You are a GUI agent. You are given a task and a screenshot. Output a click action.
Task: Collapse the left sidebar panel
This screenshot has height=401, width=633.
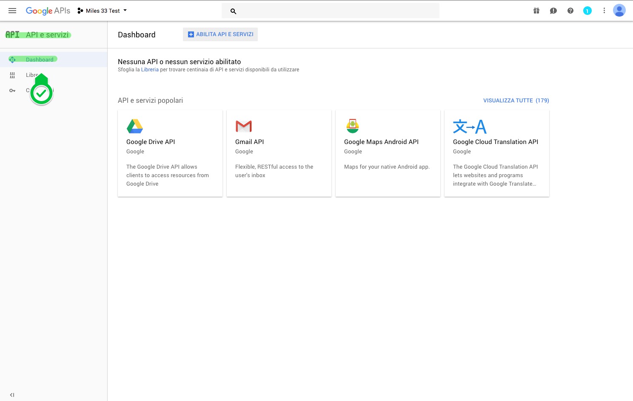tap(12, 395)
